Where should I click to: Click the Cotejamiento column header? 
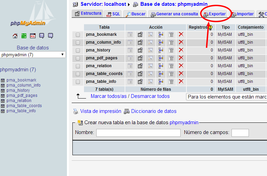click(251, 27)
